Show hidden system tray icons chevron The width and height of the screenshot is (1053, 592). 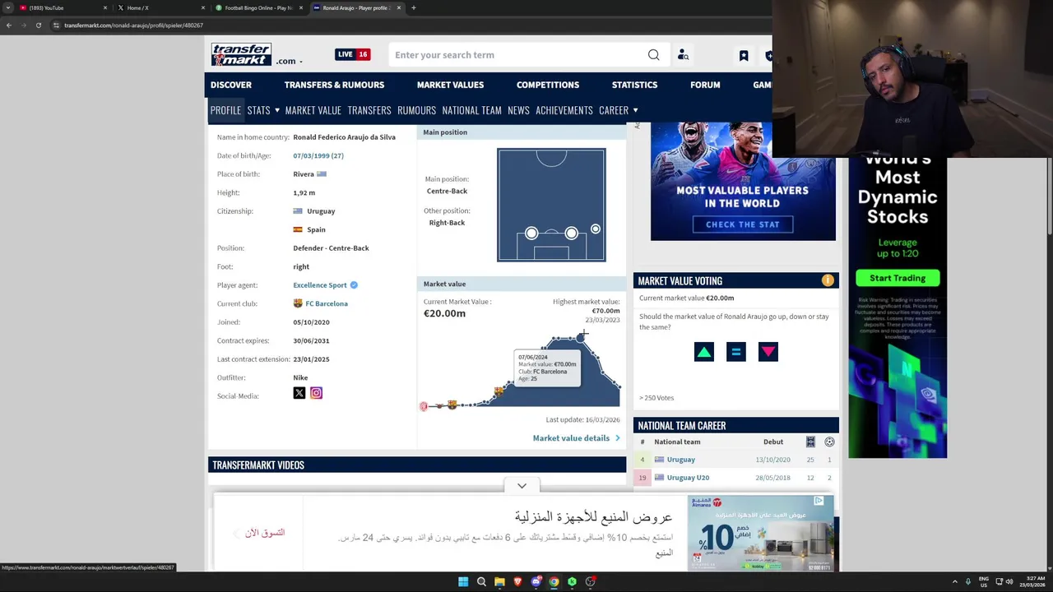[x=955, y=582]
